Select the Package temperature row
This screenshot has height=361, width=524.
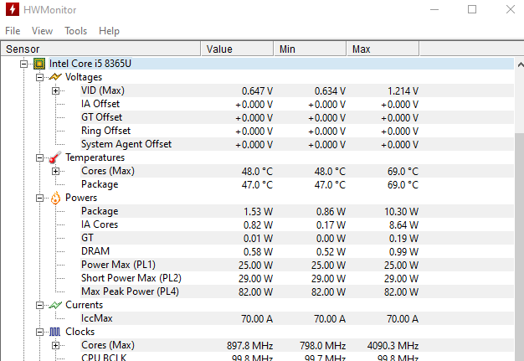tap(297, 184)
